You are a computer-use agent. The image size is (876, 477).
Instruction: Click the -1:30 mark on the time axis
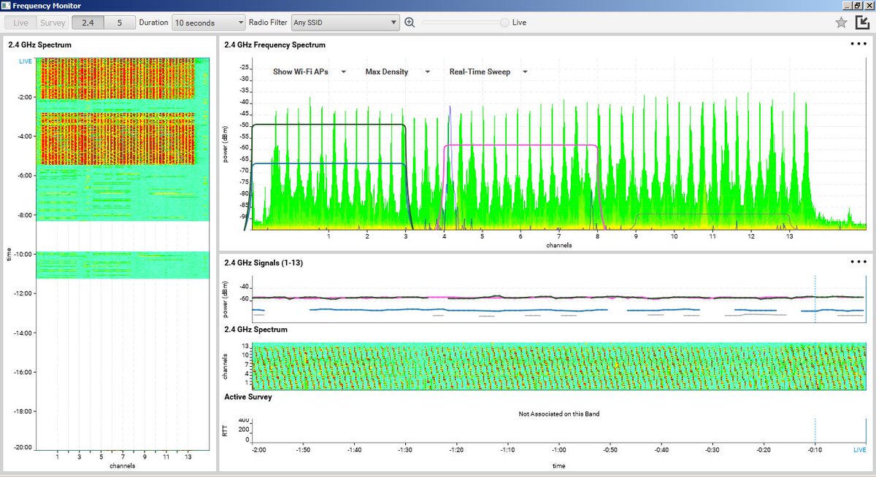[x=407, y=450]
